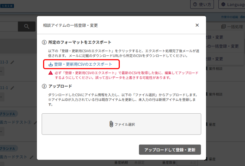This screenshot has width=245, height=166.
Task: Click the 量産納期 未設定 value
Action: (x=139, y=163)
